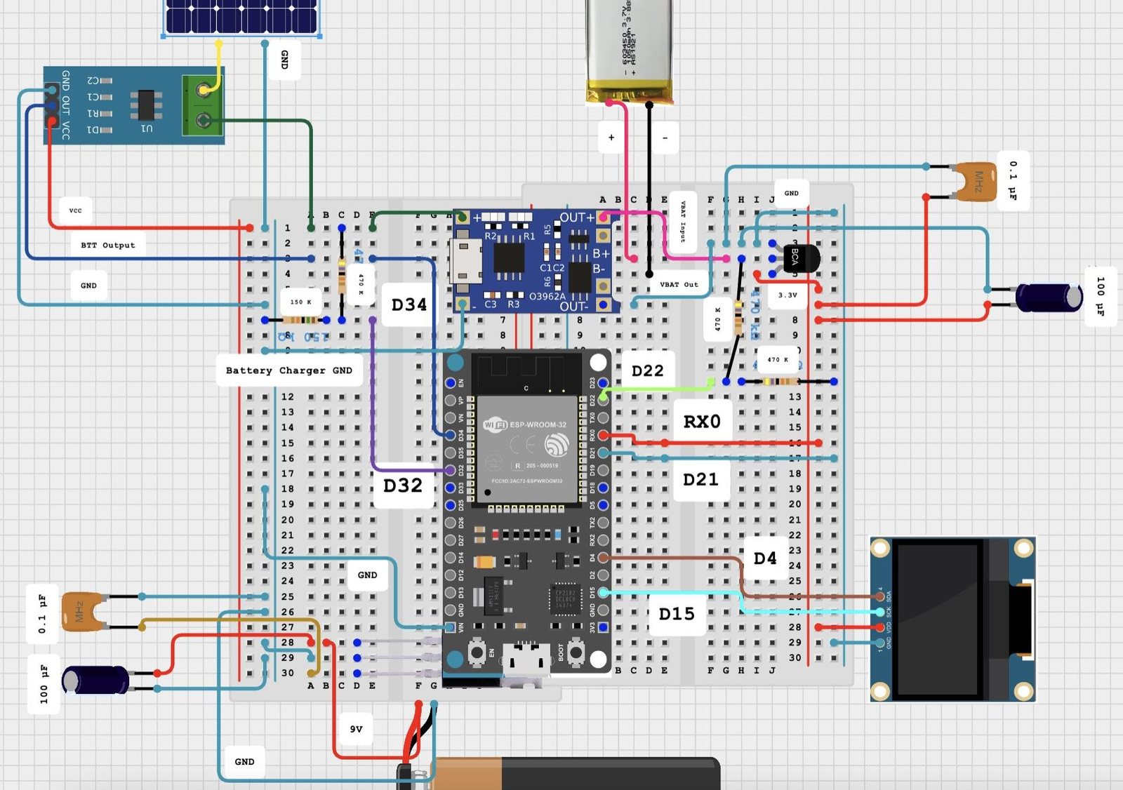Viewport: 1123px width, 790px height.
Task: Select the TP4056 charger module
Action: (536, 260)
